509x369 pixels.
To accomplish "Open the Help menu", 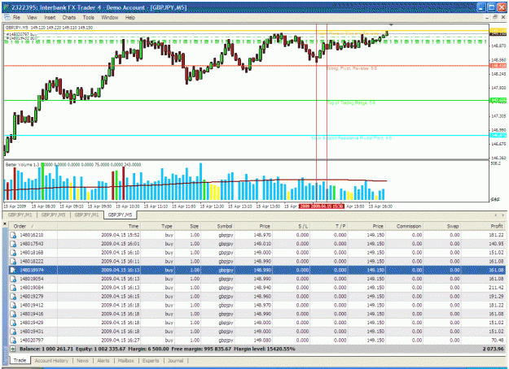I will coord(130,18).
